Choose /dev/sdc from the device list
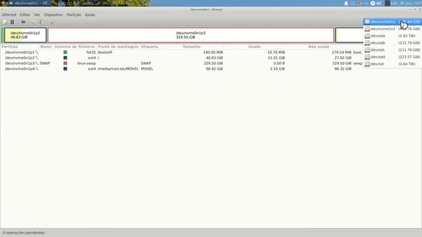 [392, 50]
